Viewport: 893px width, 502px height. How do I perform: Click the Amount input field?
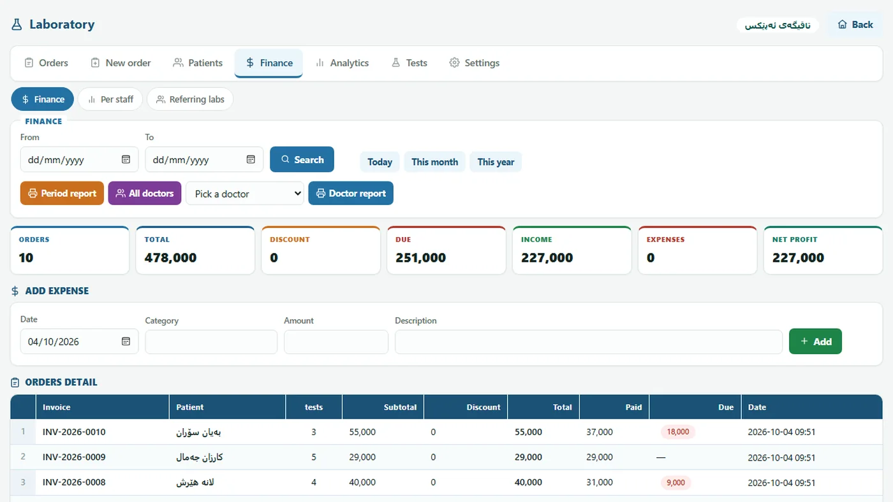(336, 342)
